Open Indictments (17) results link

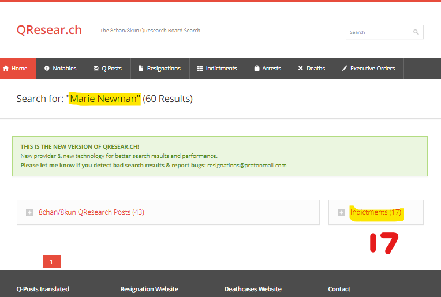tap(376, 212)
